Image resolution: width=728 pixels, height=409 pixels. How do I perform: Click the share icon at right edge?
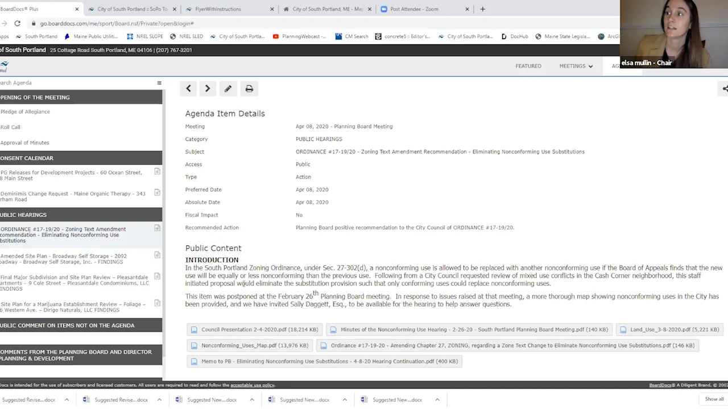coord(724,89)
